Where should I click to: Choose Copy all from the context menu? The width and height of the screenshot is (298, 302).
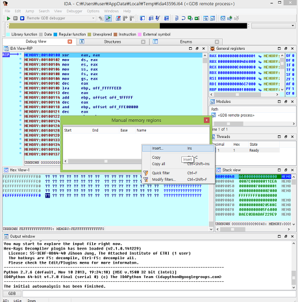(178, 164)
